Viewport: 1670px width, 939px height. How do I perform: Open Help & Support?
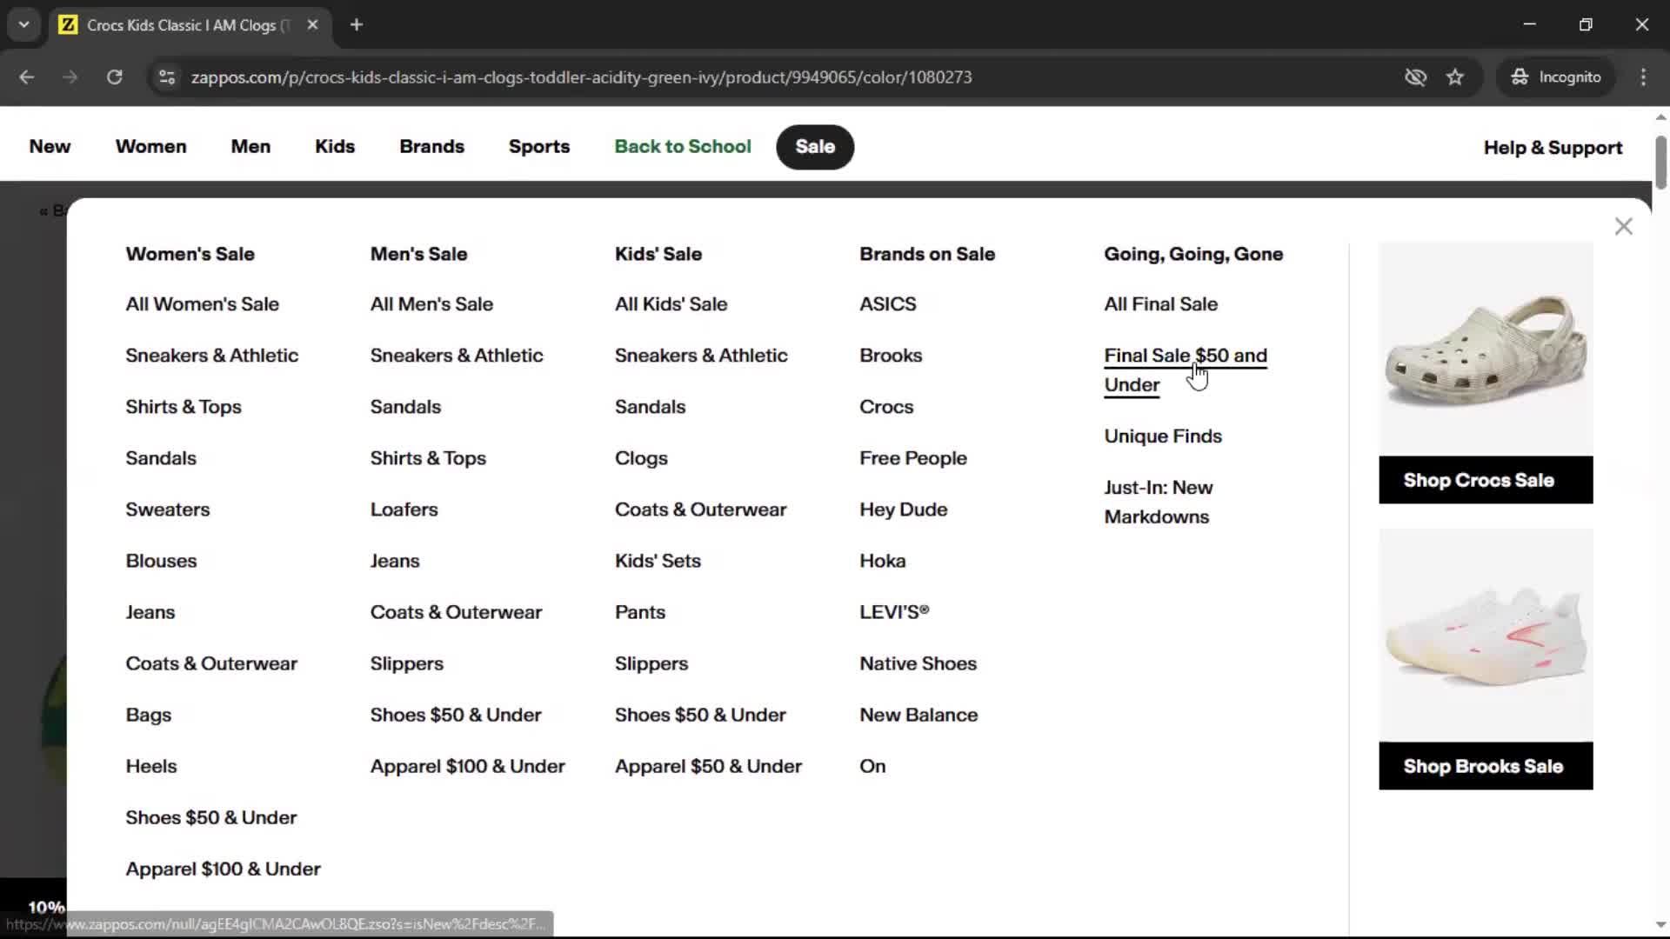pyautogui.click(x=1553, y=148)
